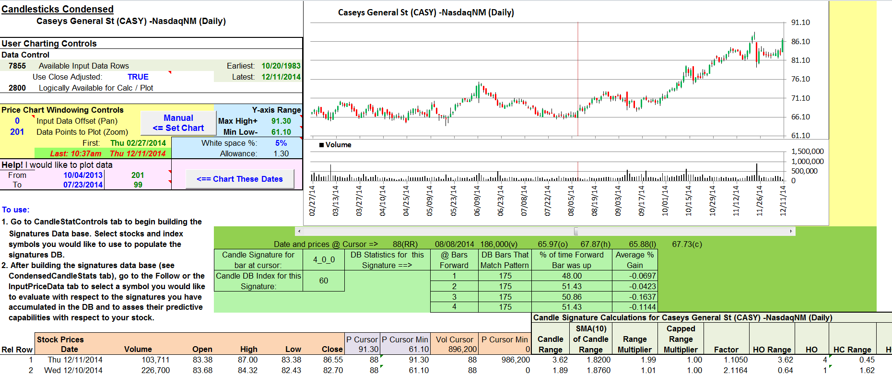This screenshot has height=374, width=892.
Task: Select the Range Multiplier value 1.99
Action: click(648, 360)
